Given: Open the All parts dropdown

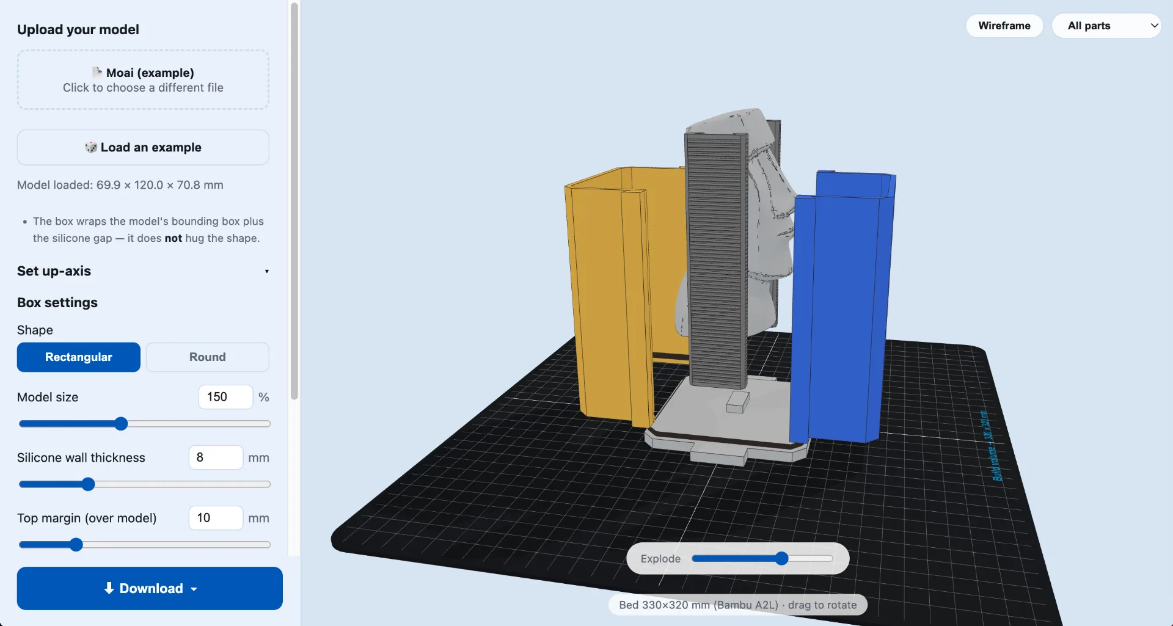Looking at the screenshot, I should pyautogui.click(x=1106, y=26).
